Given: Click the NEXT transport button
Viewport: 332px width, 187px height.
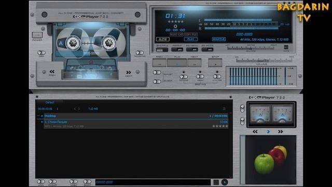Looking at the screenshot, I should [x=195, y=63].
